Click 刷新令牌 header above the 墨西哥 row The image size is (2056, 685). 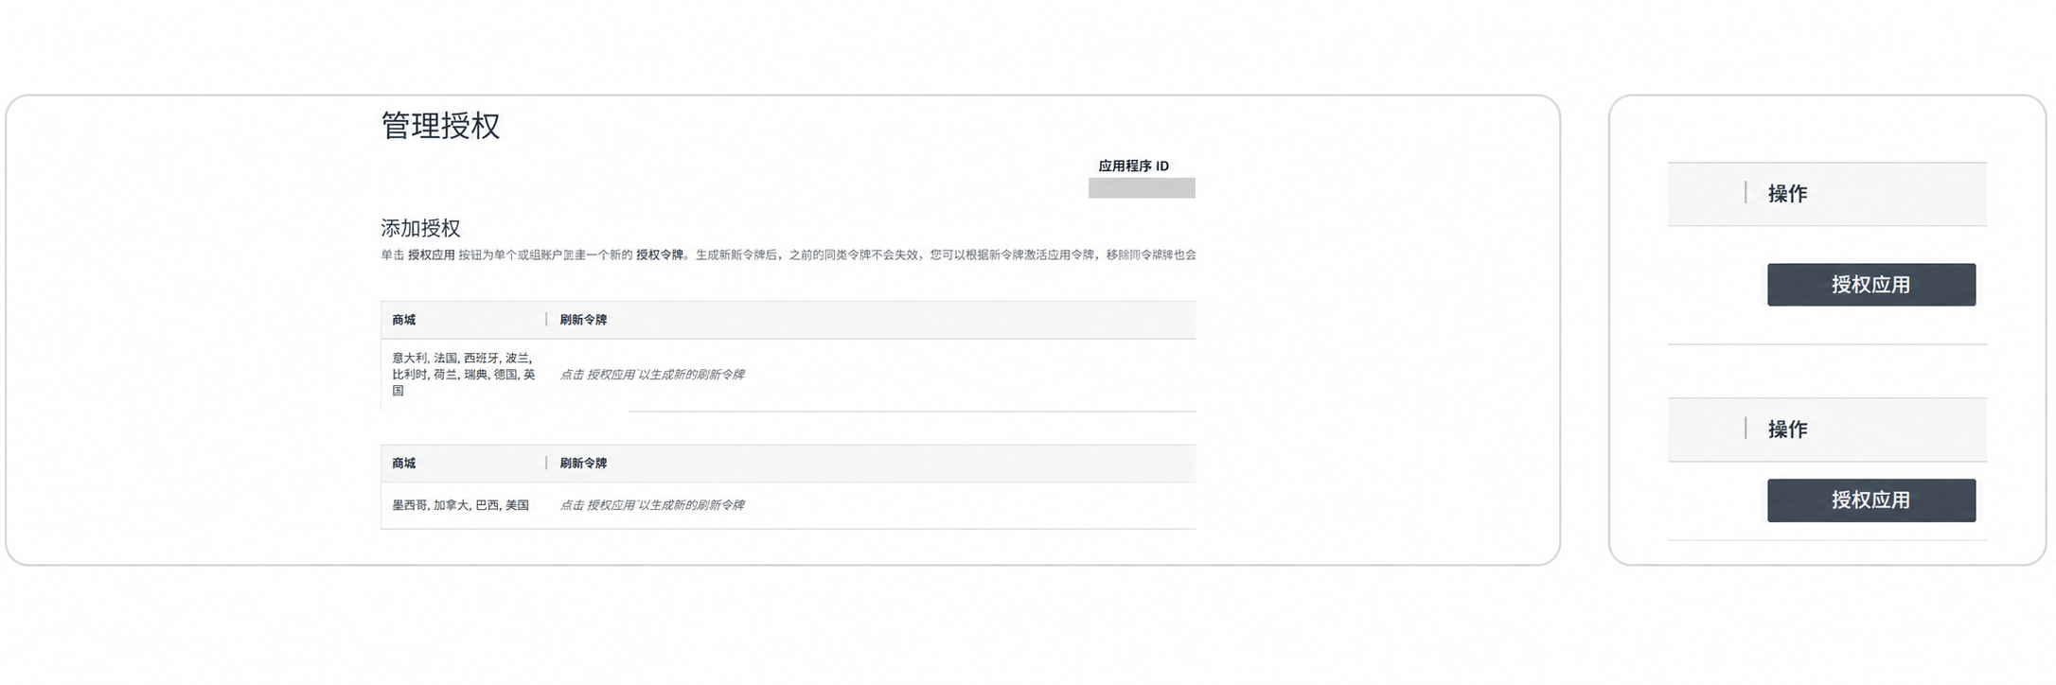(583, 464)
